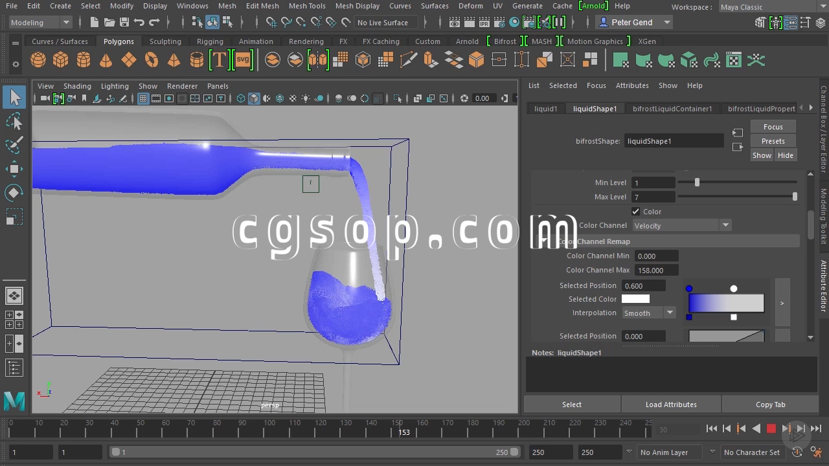Open the Color Channel Velocity dropdown
Viewport: 829px width, 466px height.
click(681, 225)
